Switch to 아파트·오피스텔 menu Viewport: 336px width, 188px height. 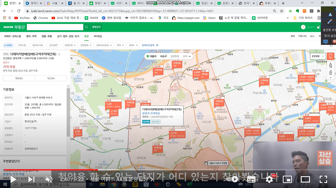pos(13,36)
